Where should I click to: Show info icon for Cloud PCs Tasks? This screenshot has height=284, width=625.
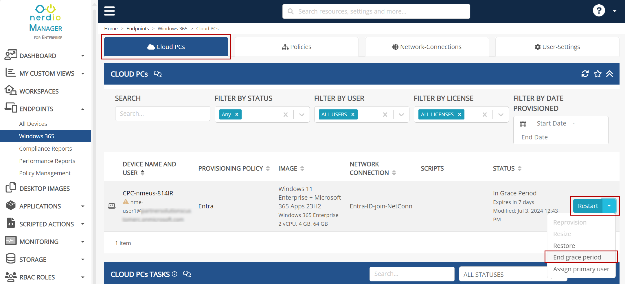[x=174, y=274]
